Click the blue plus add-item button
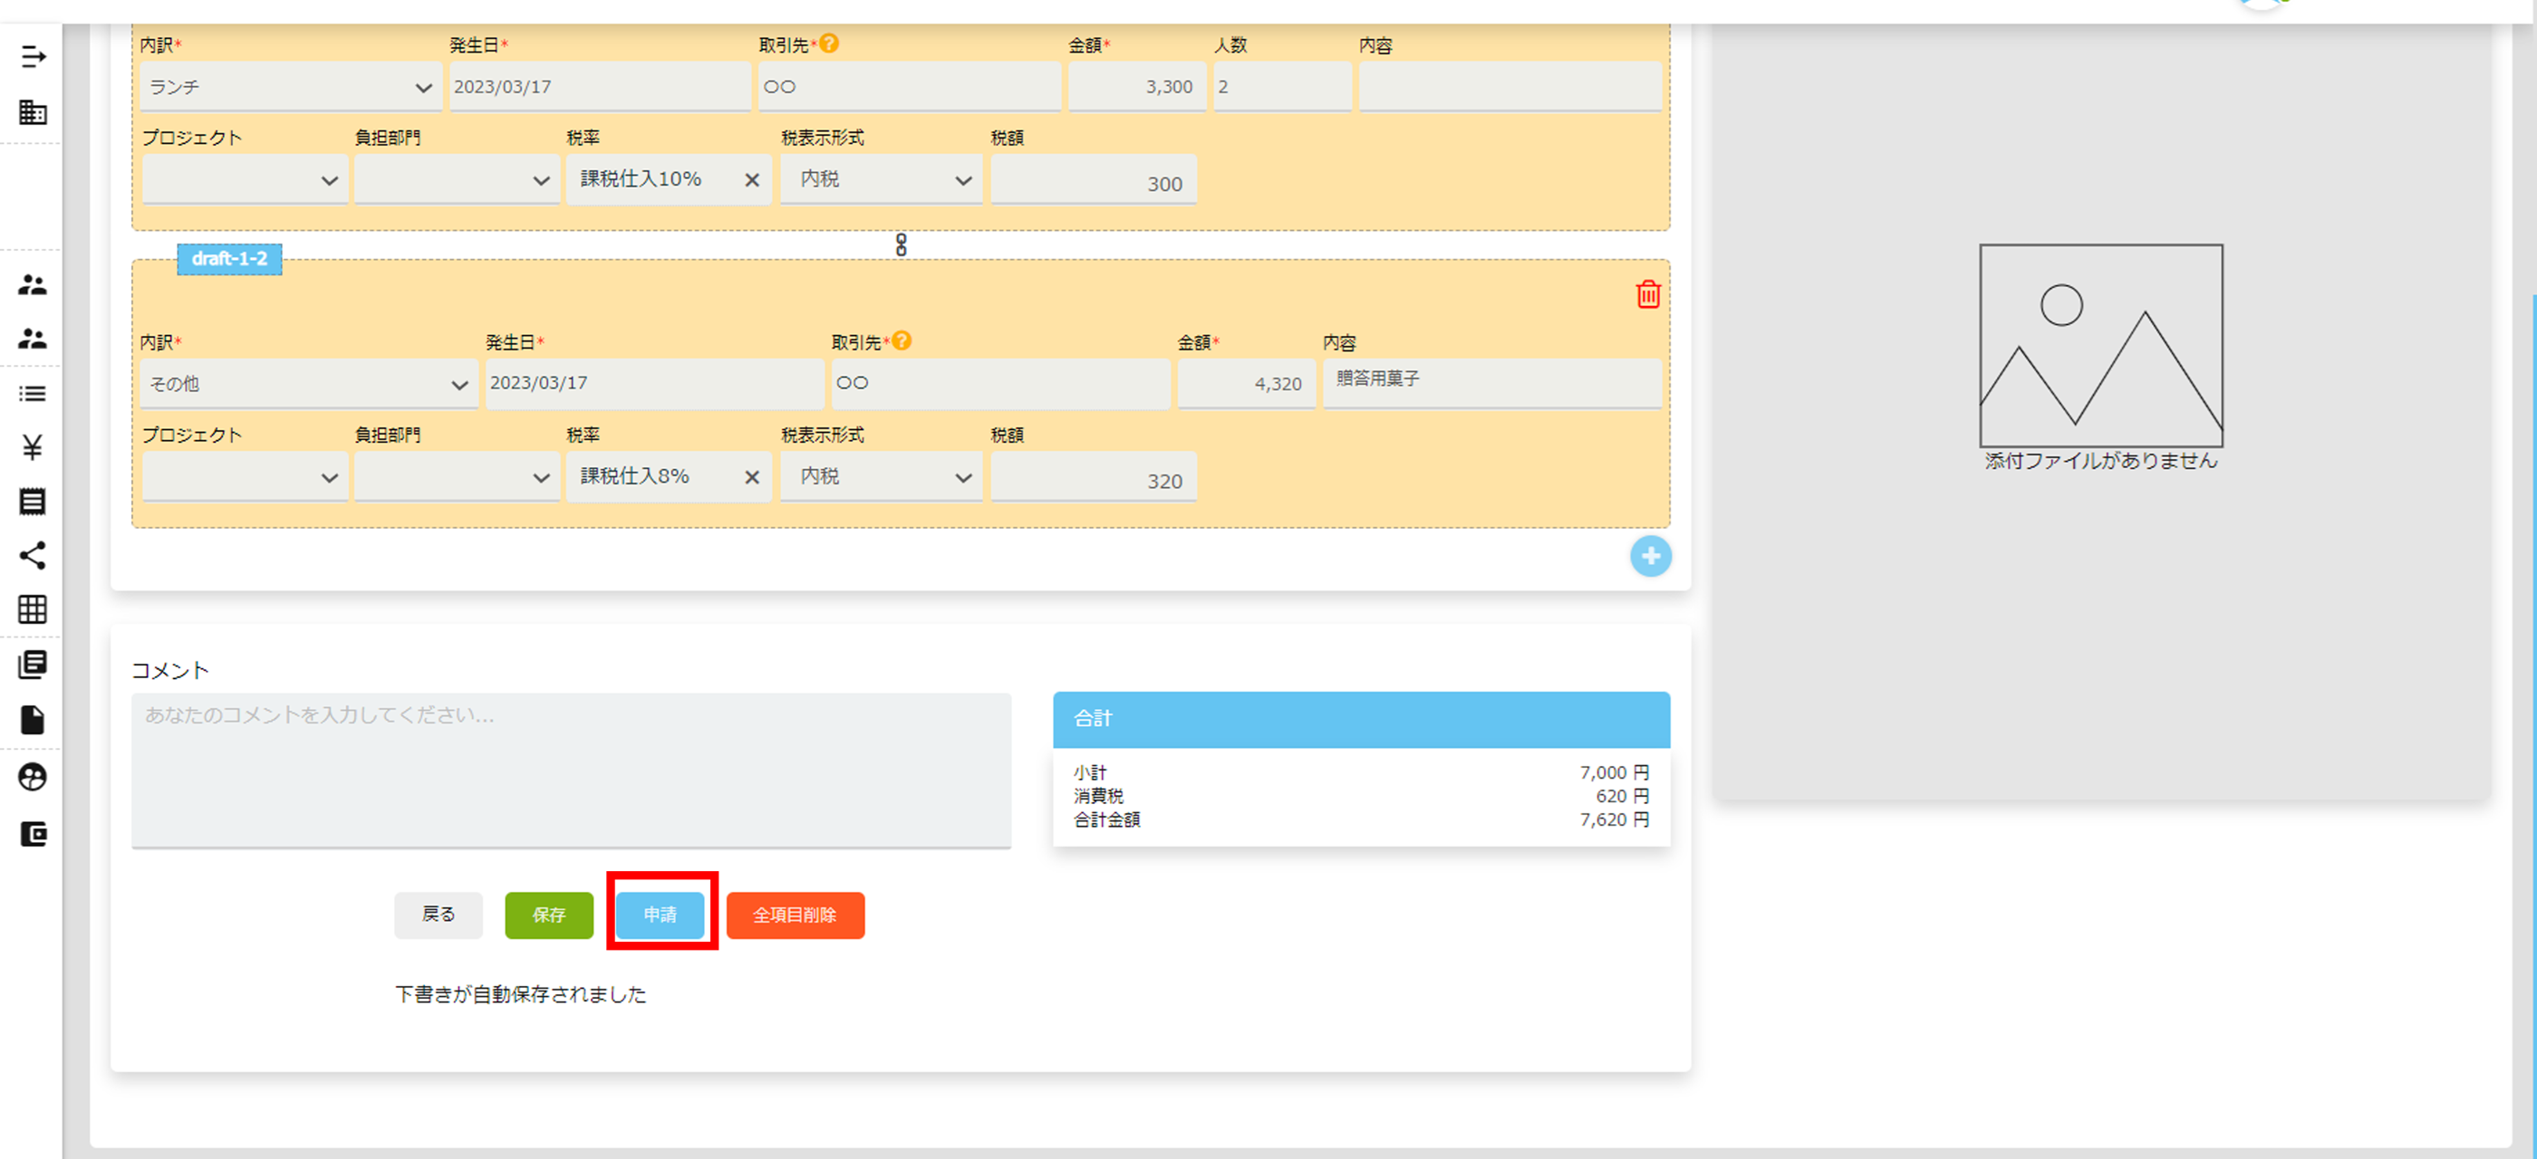Viewport: 2537px width, 1159px height. [x=1650, y=556]
